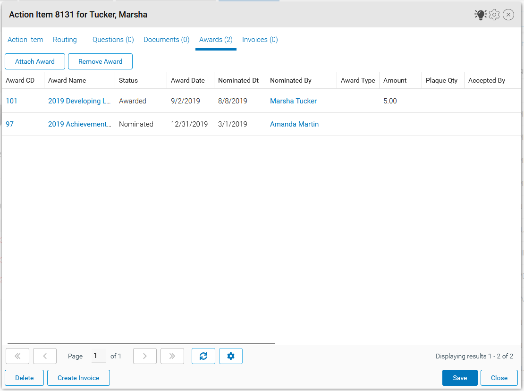The height and width of the screenshot is (391, 524).
Task: Switch to the Action Item tab
Action: point(25,40)
